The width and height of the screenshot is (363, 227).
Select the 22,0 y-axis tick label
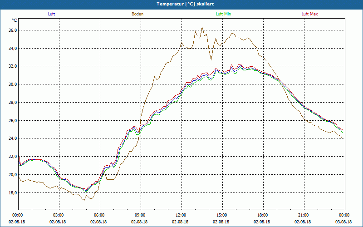pyautogui.click(x=12, y=157)
